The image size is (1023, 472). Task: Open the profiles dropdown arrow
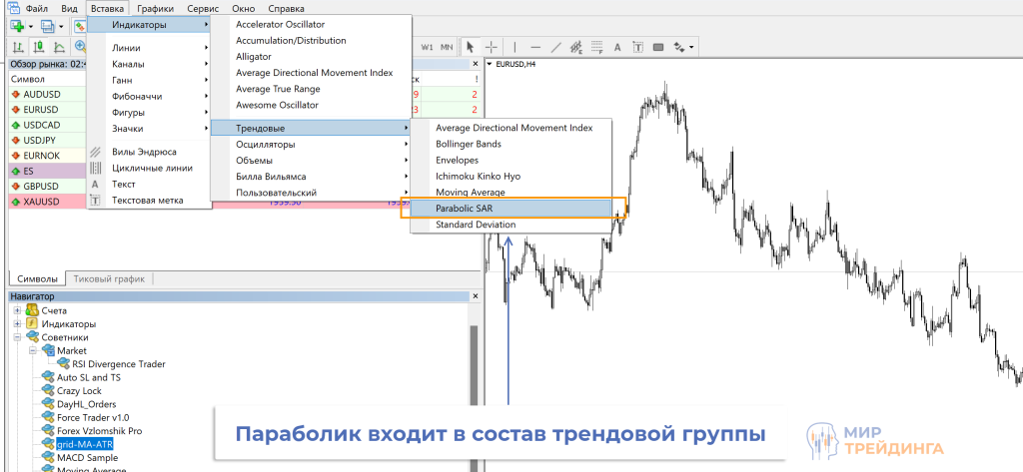point(61,27)
